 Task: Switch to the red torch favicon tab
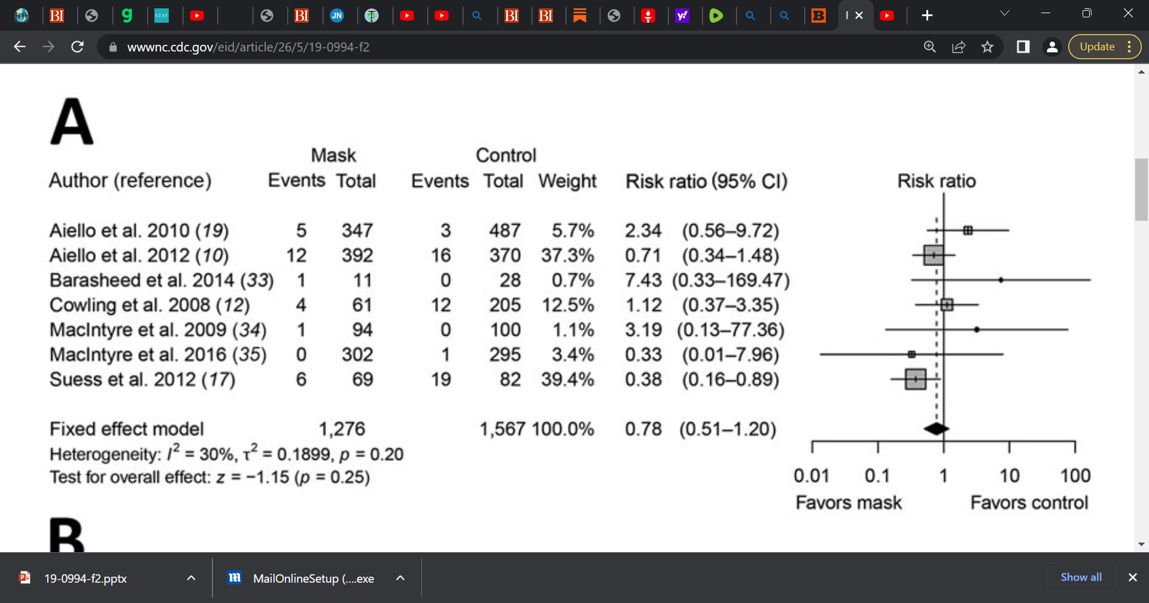point(648,16)
